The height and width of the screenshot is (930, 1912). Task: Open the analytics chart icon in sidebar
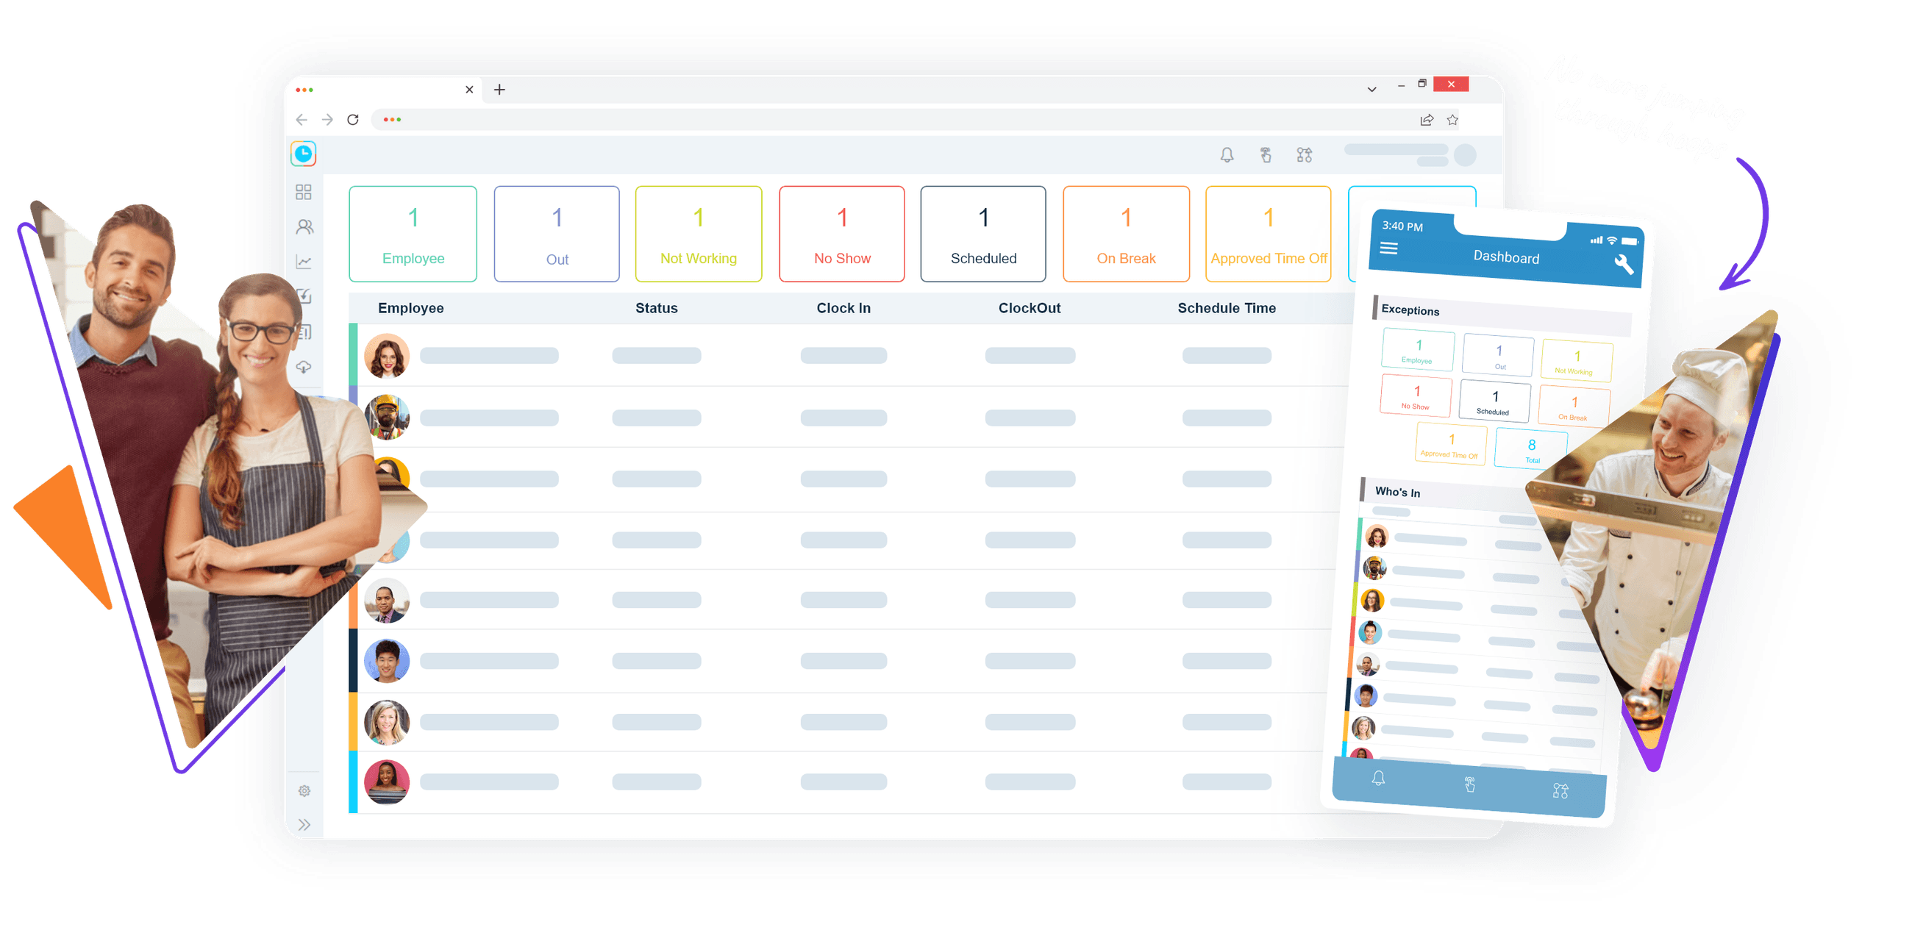click(304, 261)
